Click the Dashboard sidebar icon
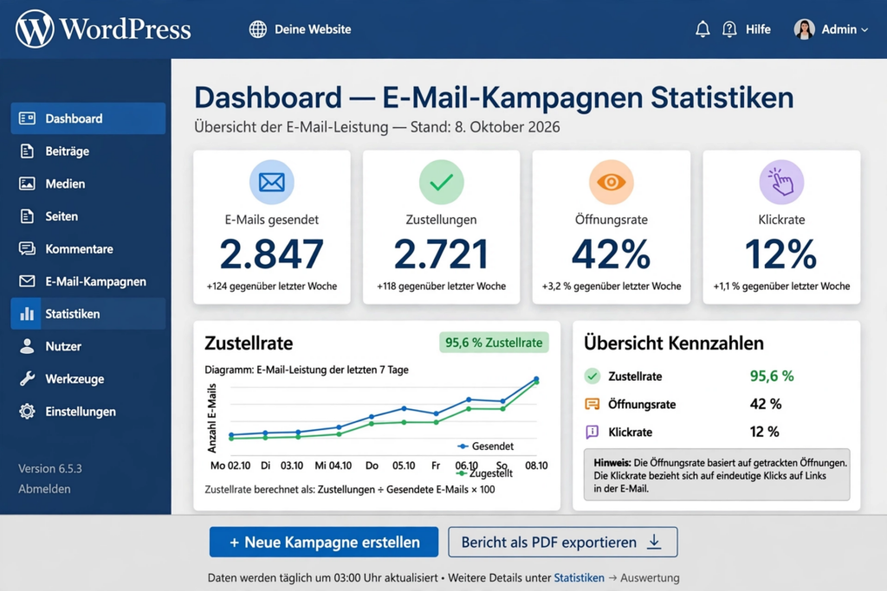The width and height of the screenshot is (887, 591). (x=27, y=118)
